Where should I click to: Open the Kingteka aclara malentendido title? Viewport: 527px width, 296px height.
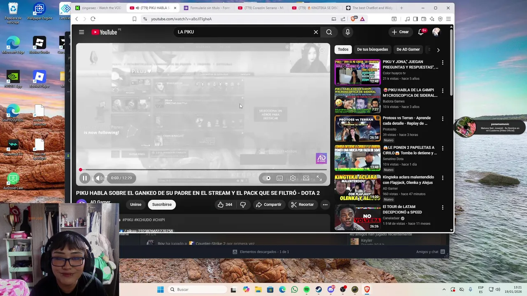408,180
